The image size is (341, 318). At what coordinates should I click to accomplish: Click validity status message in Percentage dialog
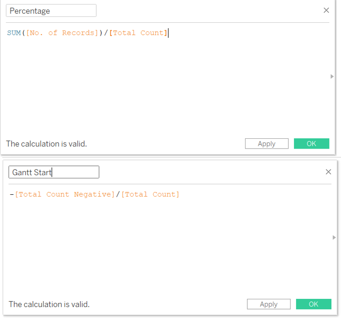point(46,144)
